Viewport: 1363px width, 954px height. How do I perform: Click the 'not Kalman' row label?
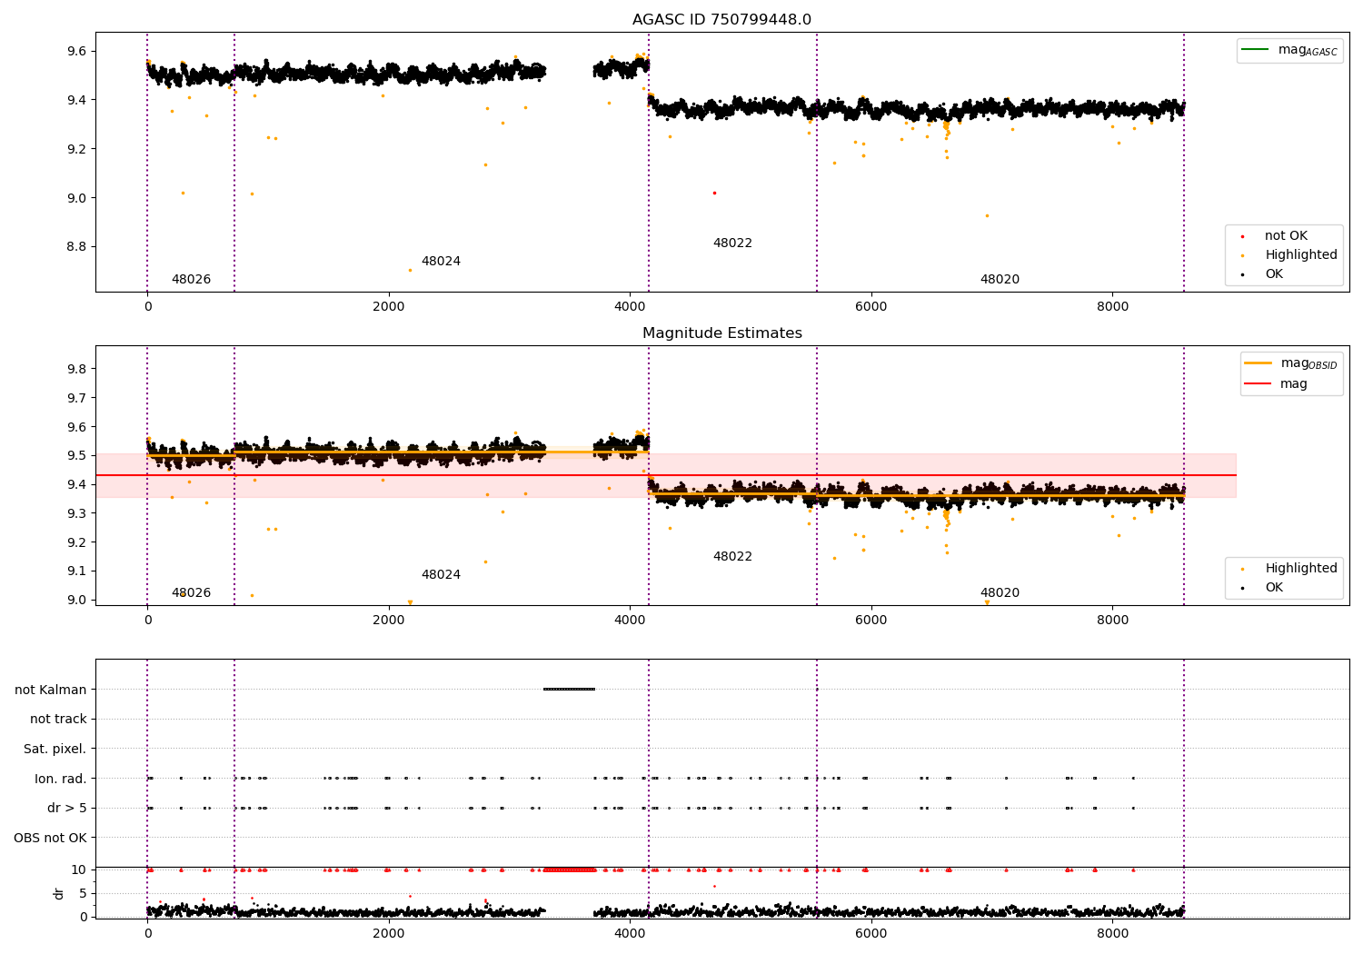pyautogui.click(x=51, y=691)
